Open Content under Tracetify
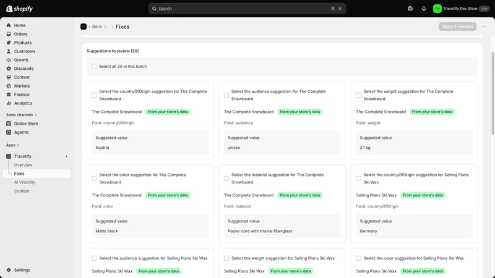The width and height of the screenshot is (495, 278). (22, 191)
